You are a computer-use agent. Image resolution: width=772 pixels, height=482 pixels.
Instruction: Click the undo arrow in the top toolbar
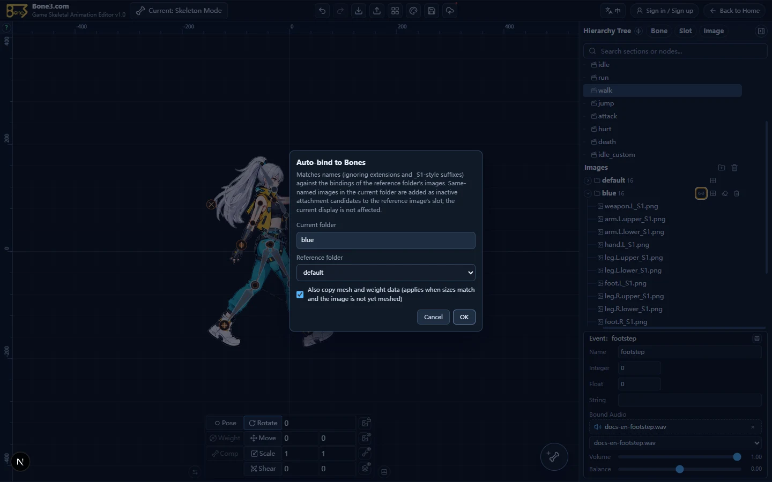click(322, 11)
